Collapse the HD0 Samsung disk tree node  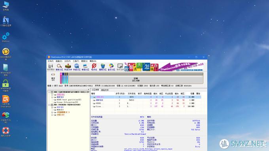[49, 92]
